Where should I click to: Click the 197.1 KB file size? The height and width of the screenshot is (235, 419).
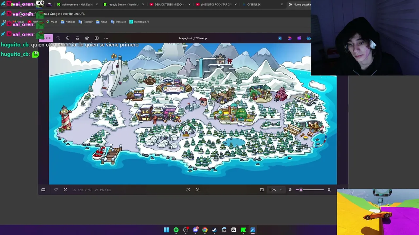tap(105, 190)
